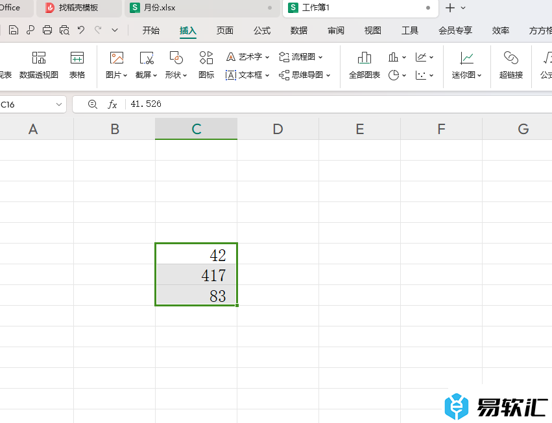Expand the quick access toolbar chevron
This screenshot has height=423, width=552.
[x=115, y=30]
